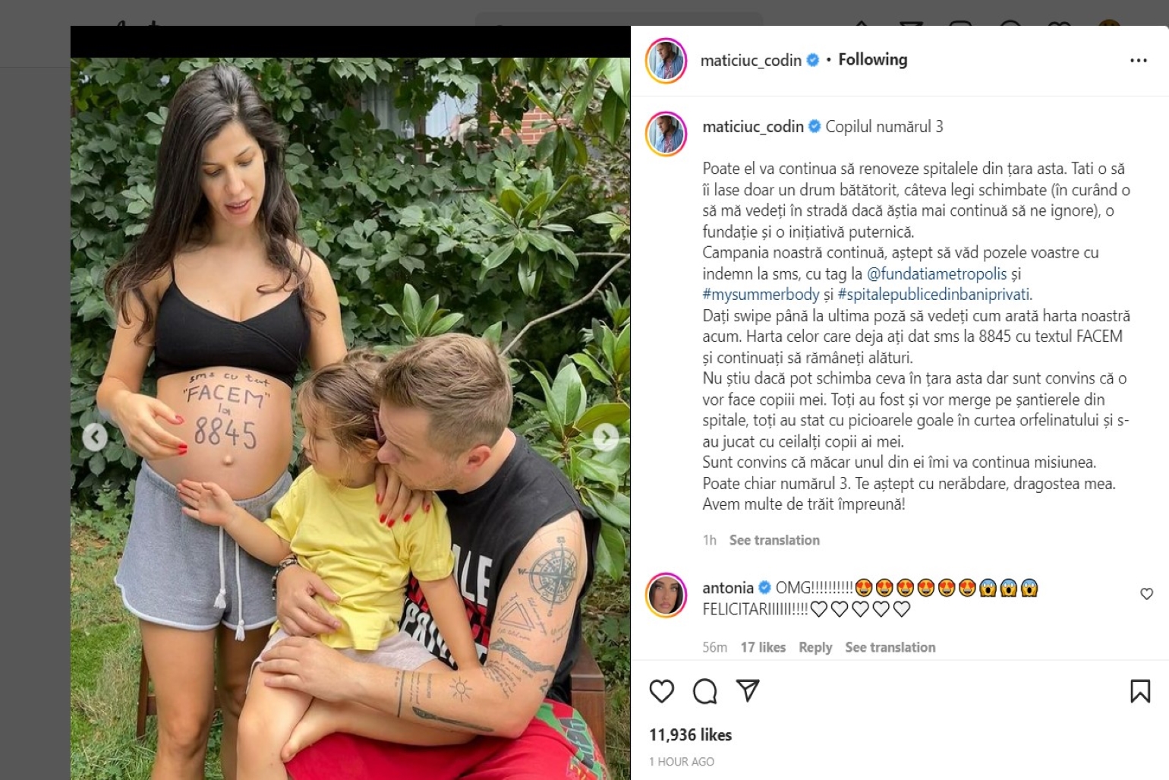Open #spitalepublicedinbaniprivati hashtag
The image size is (1169, 780).
(x=934, y=295)
